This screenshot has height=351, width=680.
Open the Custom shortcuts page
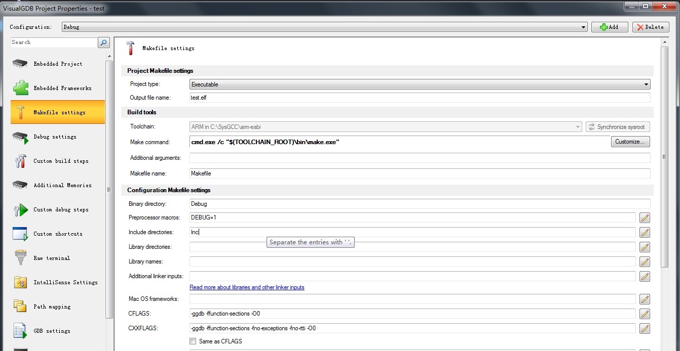[x=58, y=234]
